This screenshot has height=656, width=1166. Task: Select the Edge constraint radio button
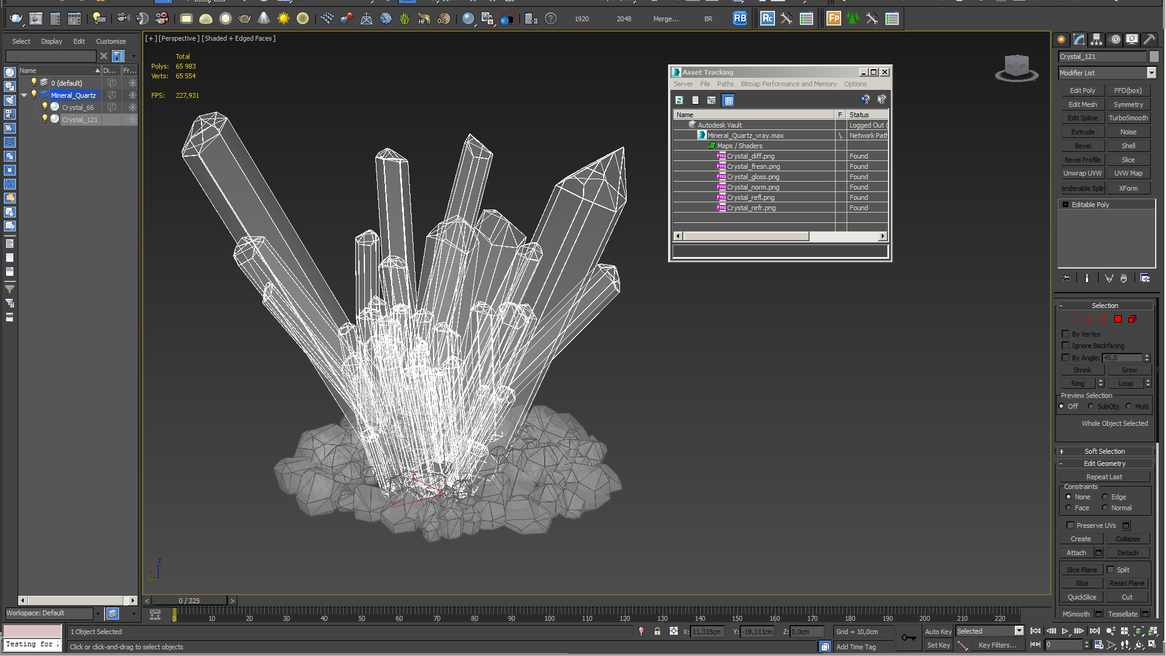click(1105, 497)
